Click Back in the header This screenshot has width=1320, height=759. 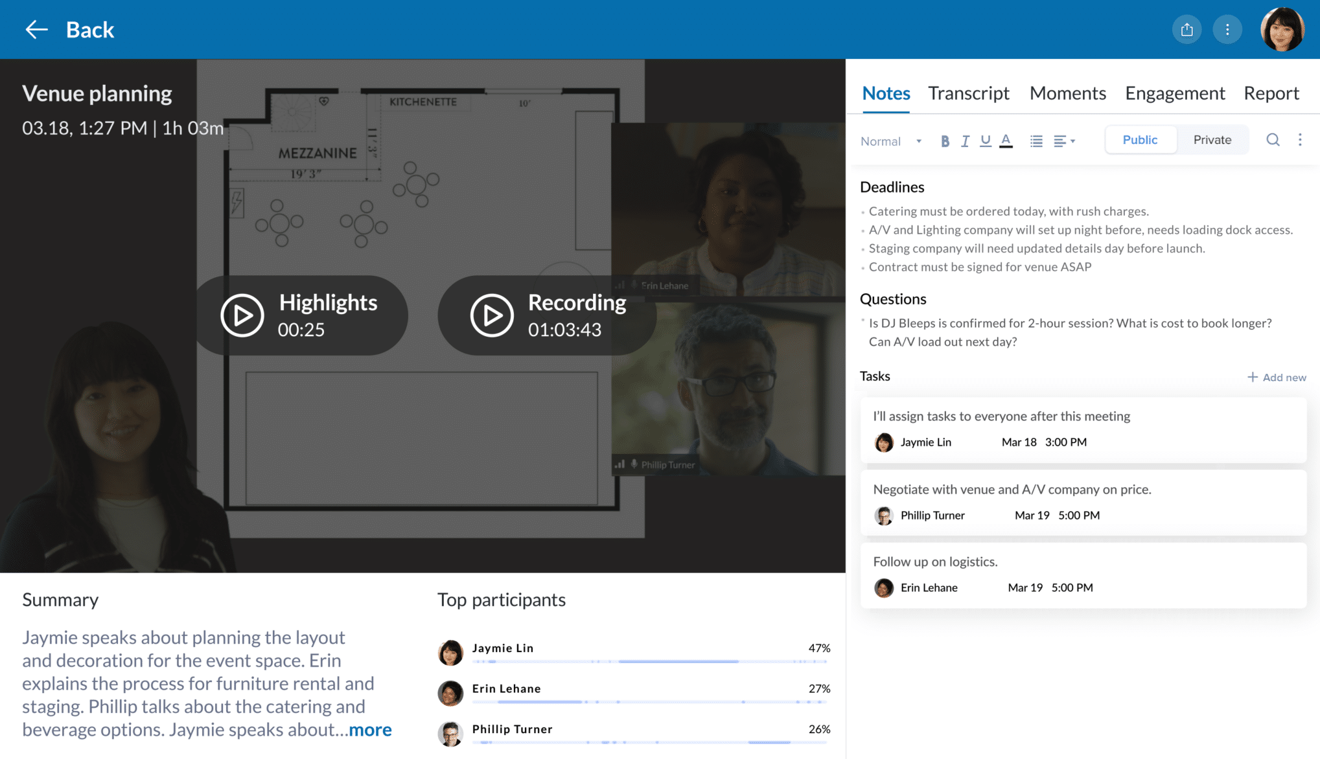point(90,30)
